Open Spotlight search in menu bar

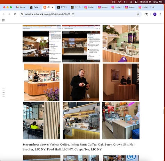coord(131,2)
